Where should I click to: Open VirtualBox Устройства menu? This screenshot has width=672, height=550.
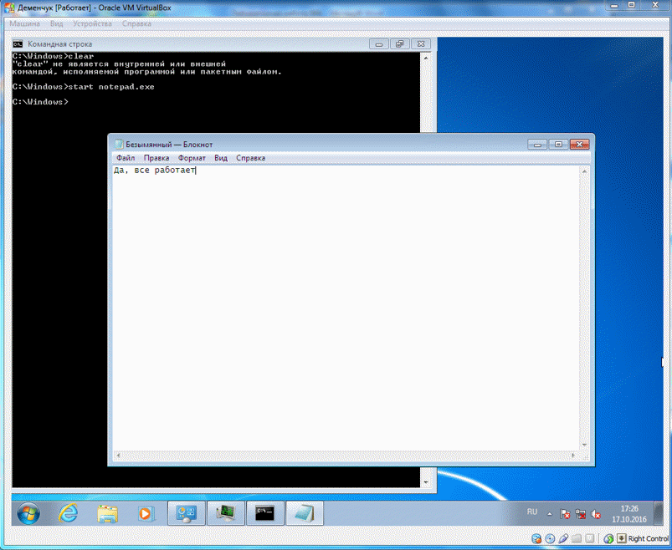click(92, 24)
